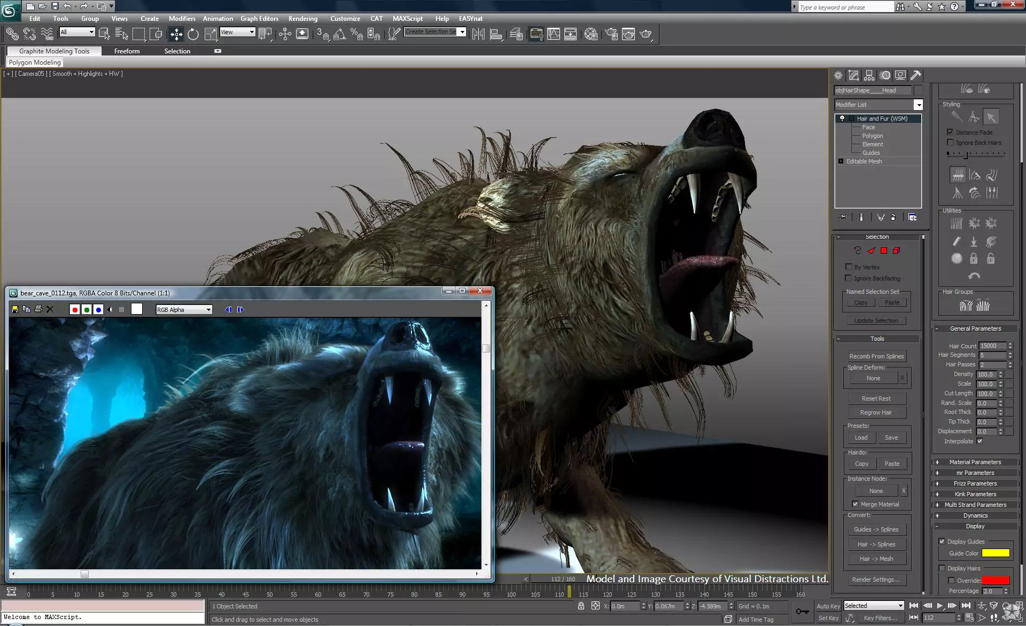Select the Modifier List dropdown

(x=877, y=104)
